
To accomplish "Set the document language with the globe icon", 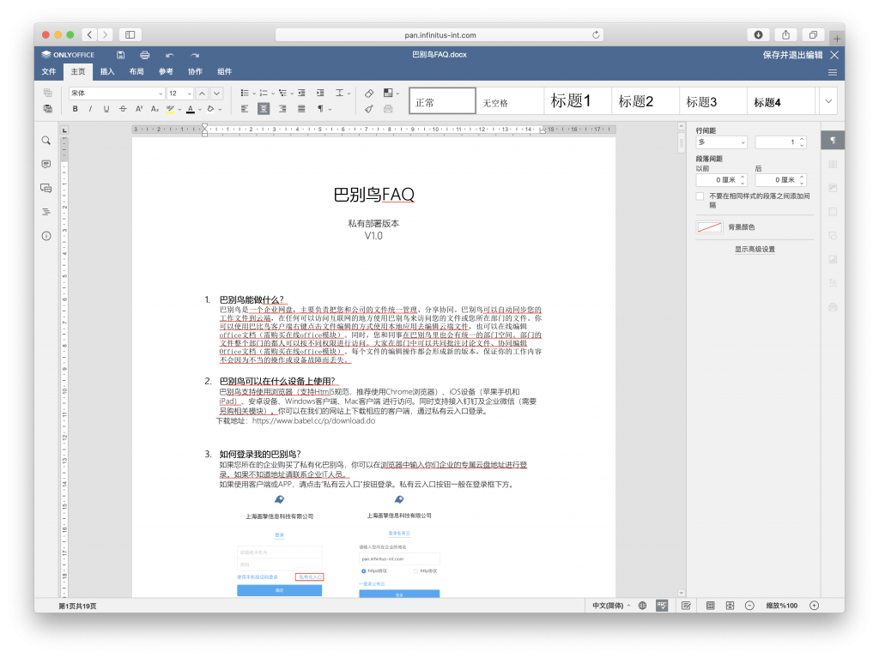I will [642, 606].
